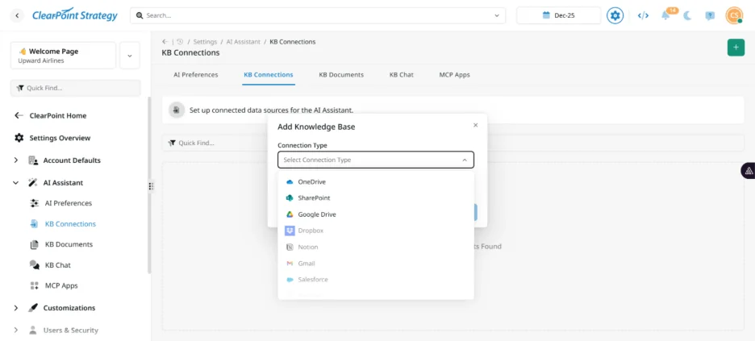755x341 pixels.
Task: Switch to the MCP Apps tab
Action: 454,74
